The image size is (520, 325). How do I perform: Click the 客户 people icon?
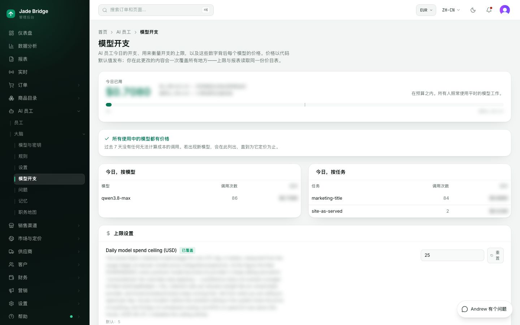(11, 264)
